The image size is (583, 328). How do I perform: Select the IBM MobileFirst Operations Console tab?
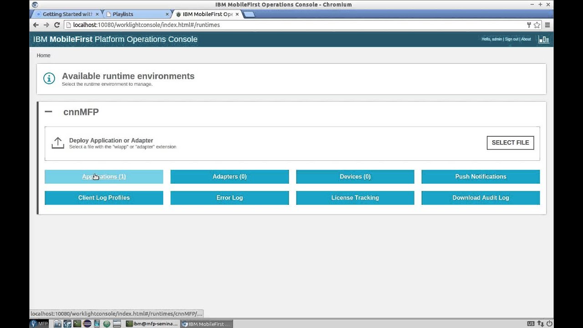tap(207, 14)
